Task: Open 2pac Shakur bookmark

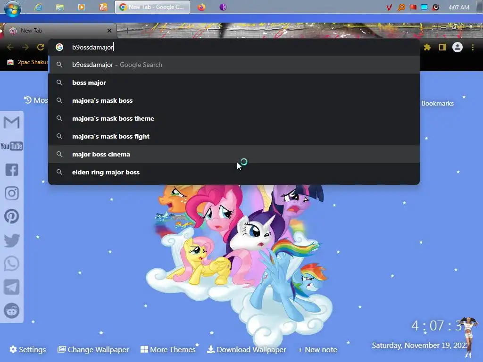Action: pyautogui.click(x=28, y=62)
